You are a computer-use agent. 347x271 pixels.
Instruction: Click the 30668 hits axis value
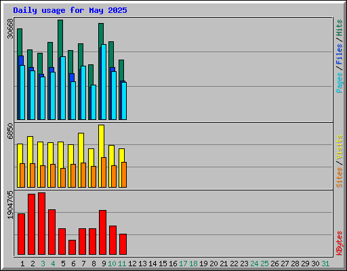(x=10, y=28)
